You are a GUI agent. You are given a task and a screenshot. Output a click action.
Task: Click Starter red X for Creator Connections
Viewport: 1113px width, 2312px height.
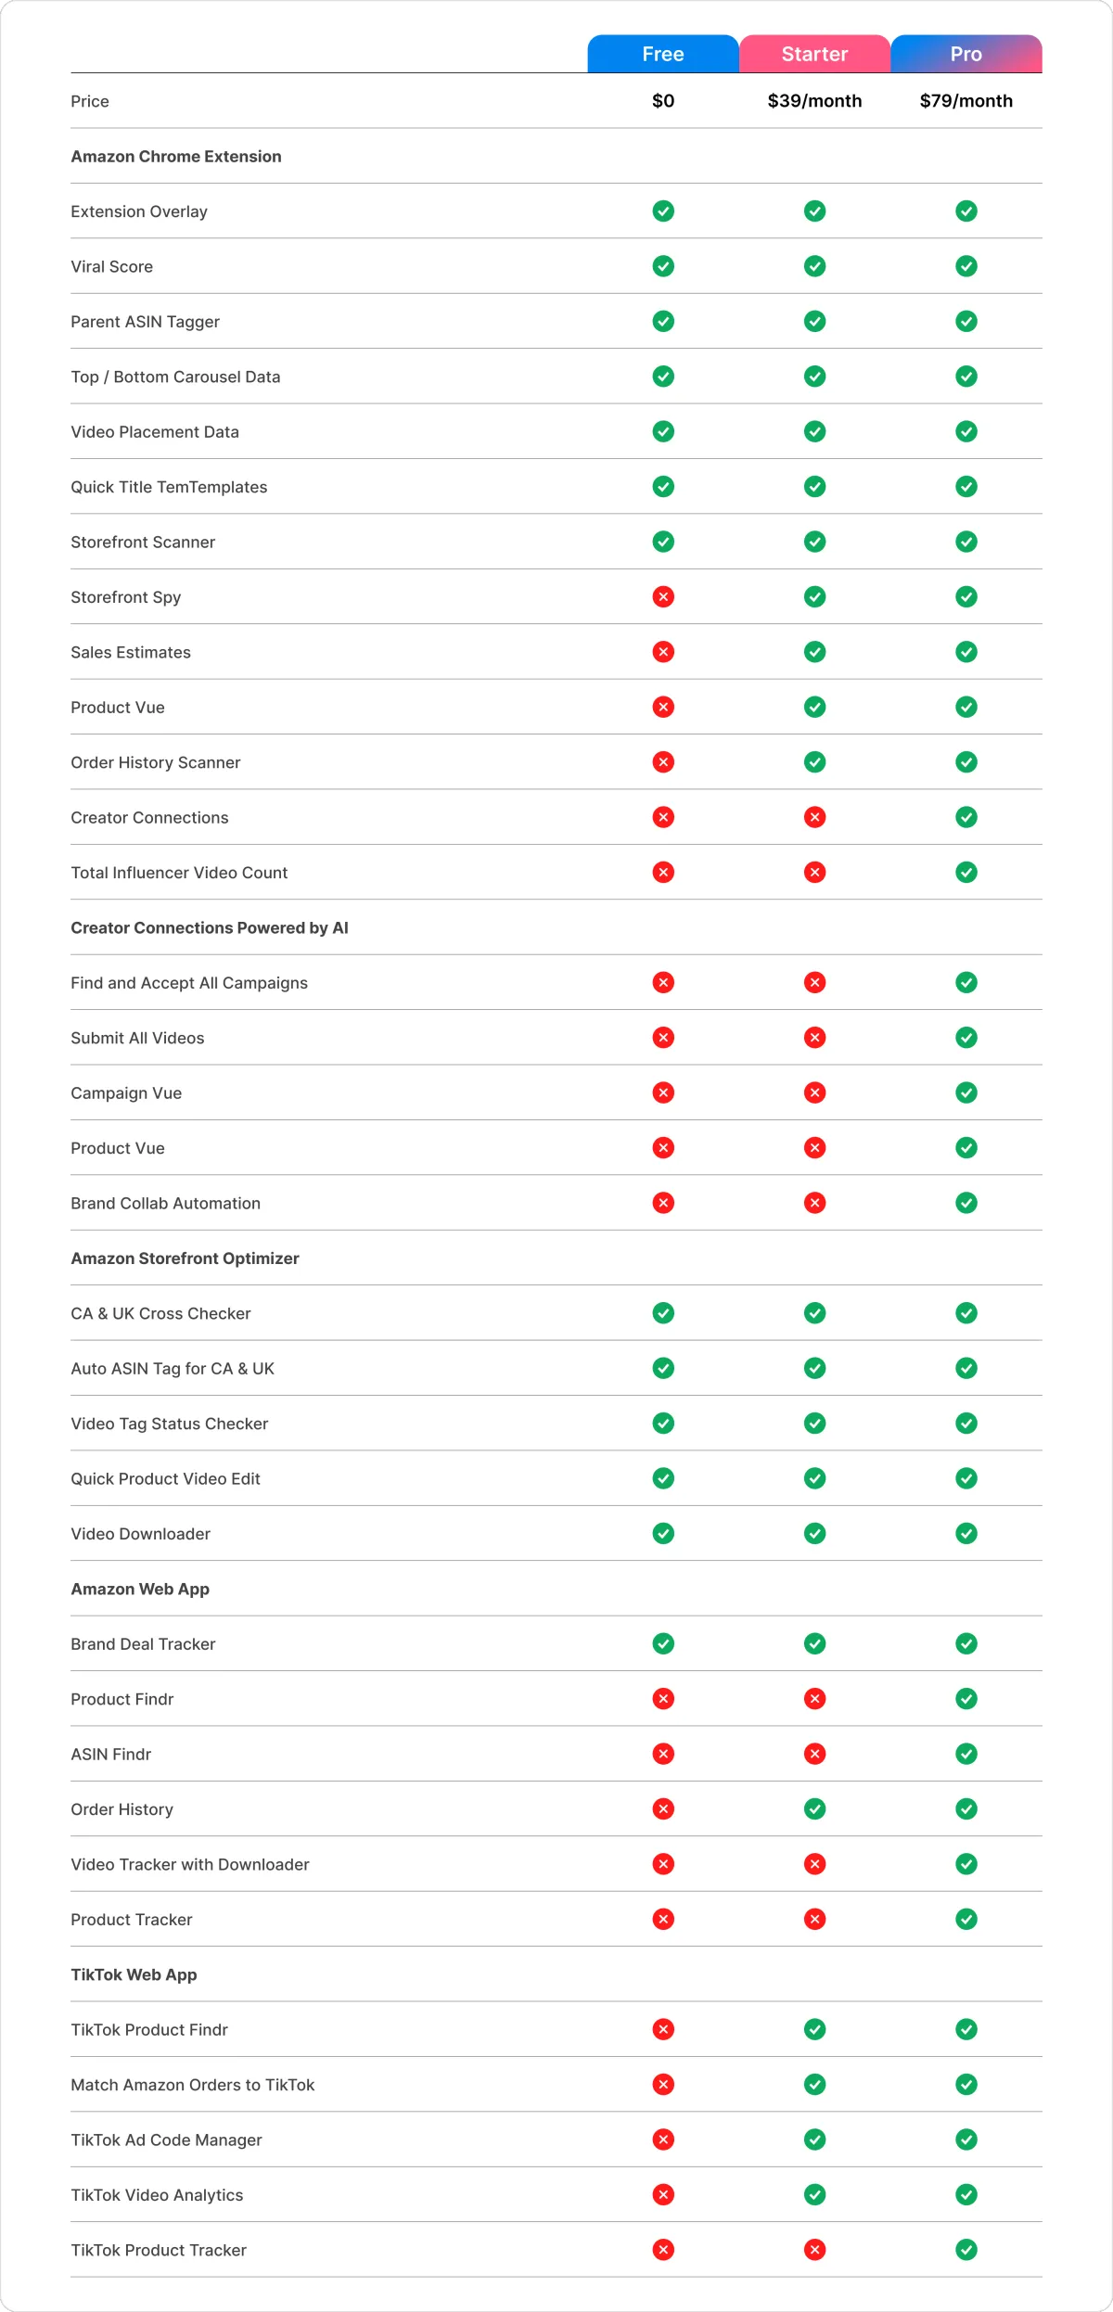pyautogui.click(x=814, y=817)
